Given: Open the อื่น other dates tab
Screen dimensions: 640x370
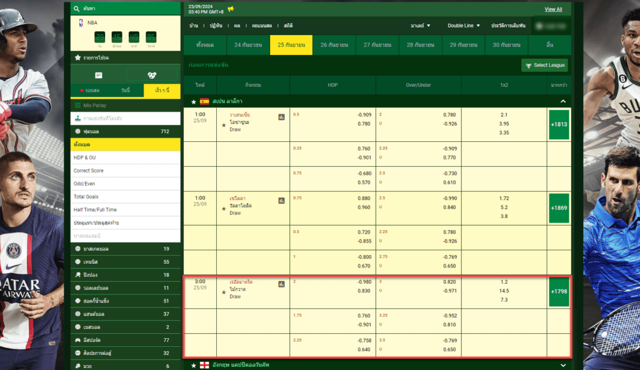Looking at the screenshot, I should point(549,45).
